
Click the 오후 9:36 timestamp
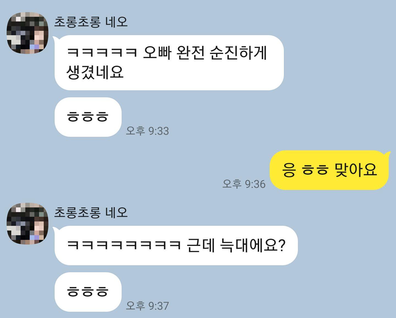[x=244, y=184]
